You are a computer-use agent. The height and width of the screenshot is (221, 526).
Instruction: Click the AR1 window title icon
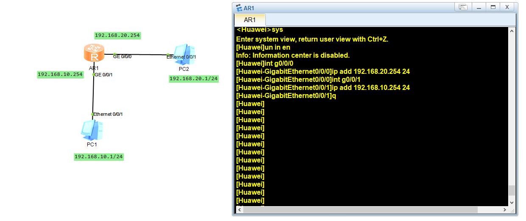(x=239, y=8)
